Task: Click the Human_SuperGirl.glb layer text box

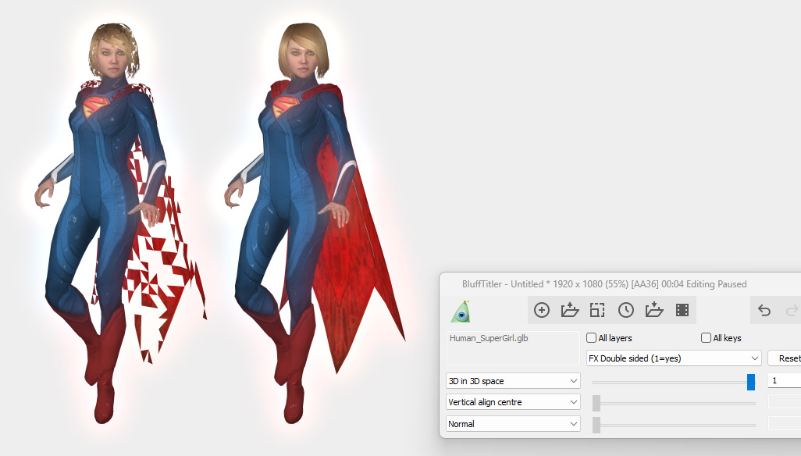Action: [x=513, y=348]
